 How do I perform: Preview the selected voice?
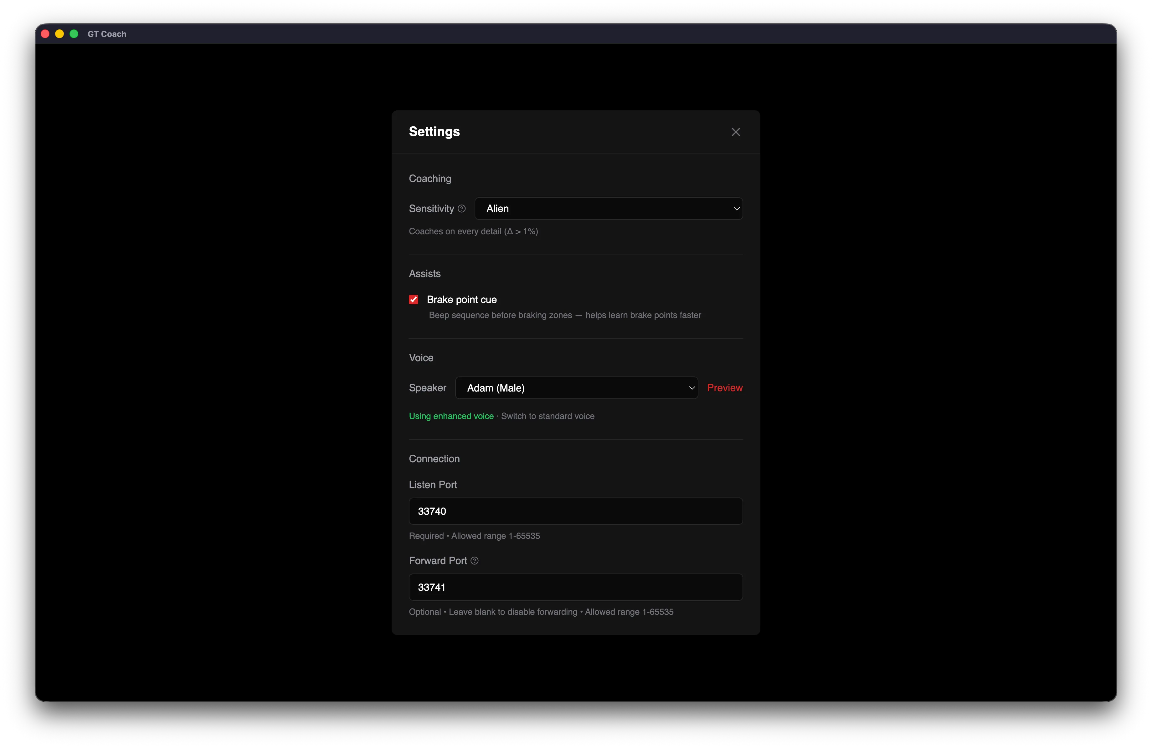(x=725, y=388)
